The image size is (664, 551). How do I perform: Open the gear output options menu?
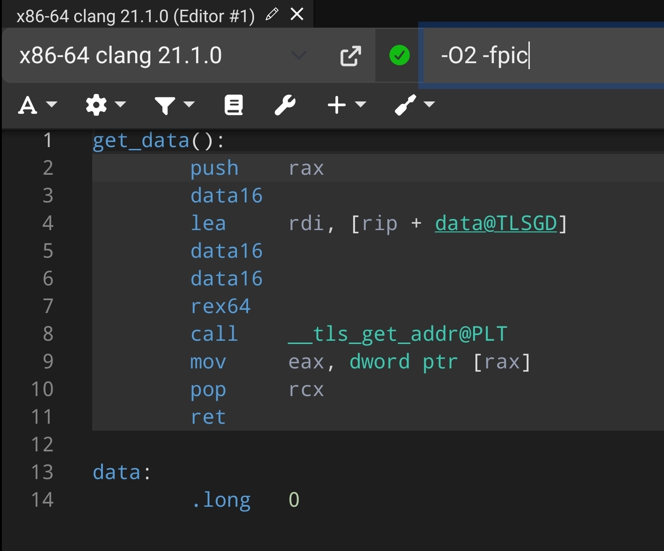coord(106,105)
